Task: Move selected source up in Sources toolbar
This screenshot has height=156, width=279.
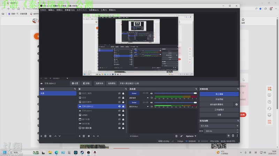Action: click(94, 136)
